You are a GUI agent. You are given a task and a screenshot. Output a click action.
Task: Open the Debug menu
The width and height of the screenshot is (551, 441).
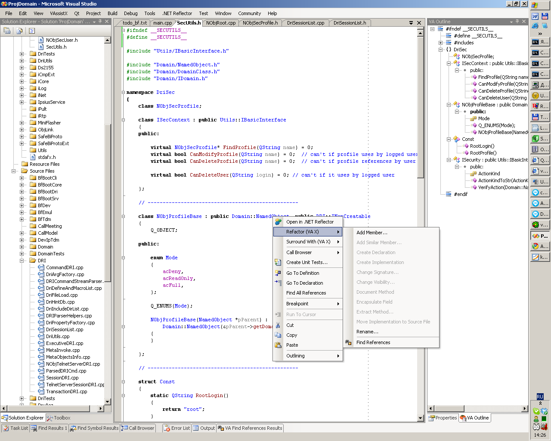click(x=131, y=13)
